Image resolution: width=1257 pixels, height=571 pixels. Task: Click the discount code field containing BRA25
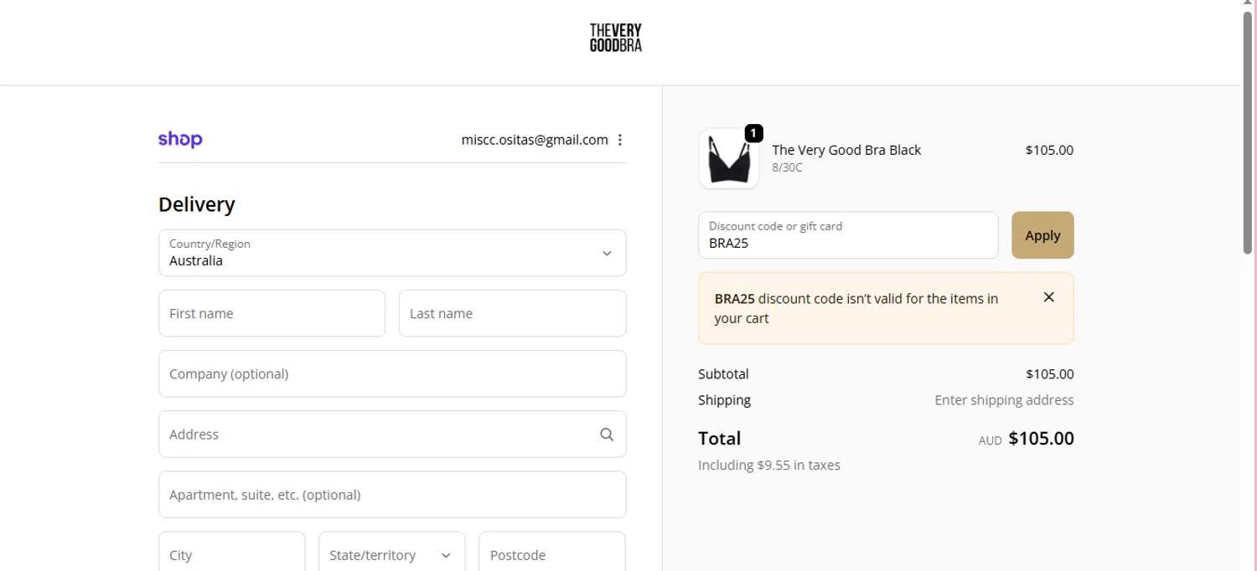pos(848,235)
